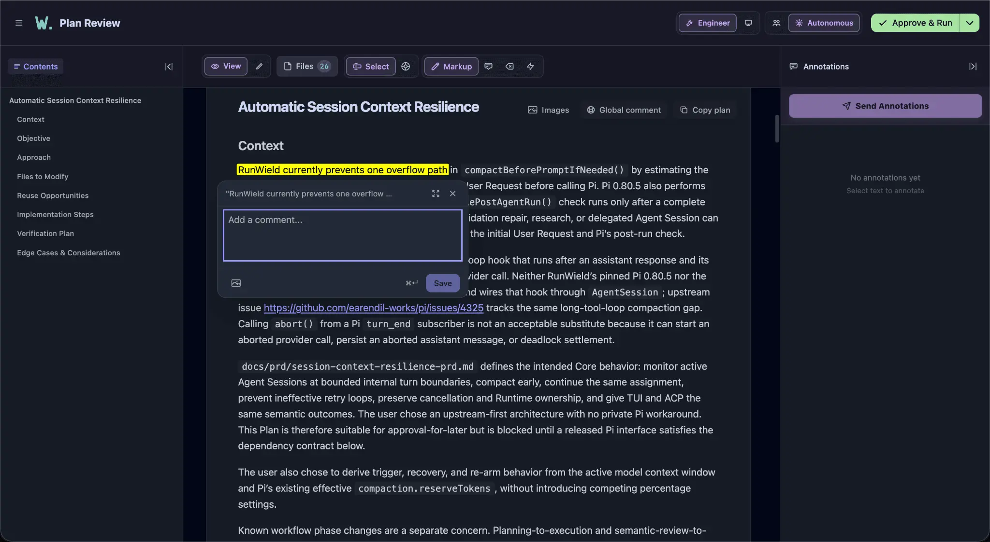This screenshot has height=542, width=990.
Task: Click the pencil edit icon next to View
Action: pos(260,67)
